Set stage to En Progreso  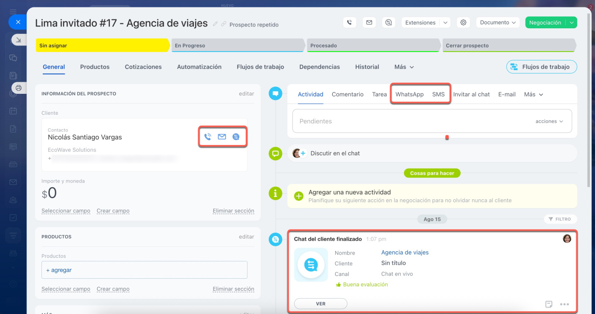[x=237, y=46]
